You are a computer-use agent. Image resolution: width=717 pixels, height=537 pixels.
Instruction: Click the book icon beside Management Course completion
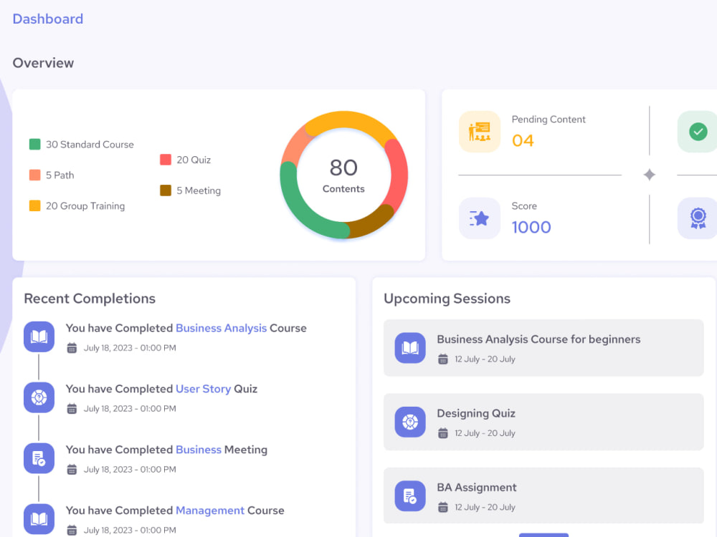click(39, 518)
